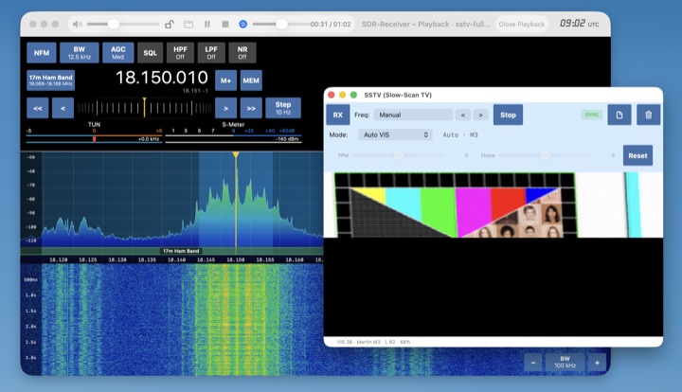
Task: Click the yellow tuning marker on the spectrum
Action: [x=236, y=154]
